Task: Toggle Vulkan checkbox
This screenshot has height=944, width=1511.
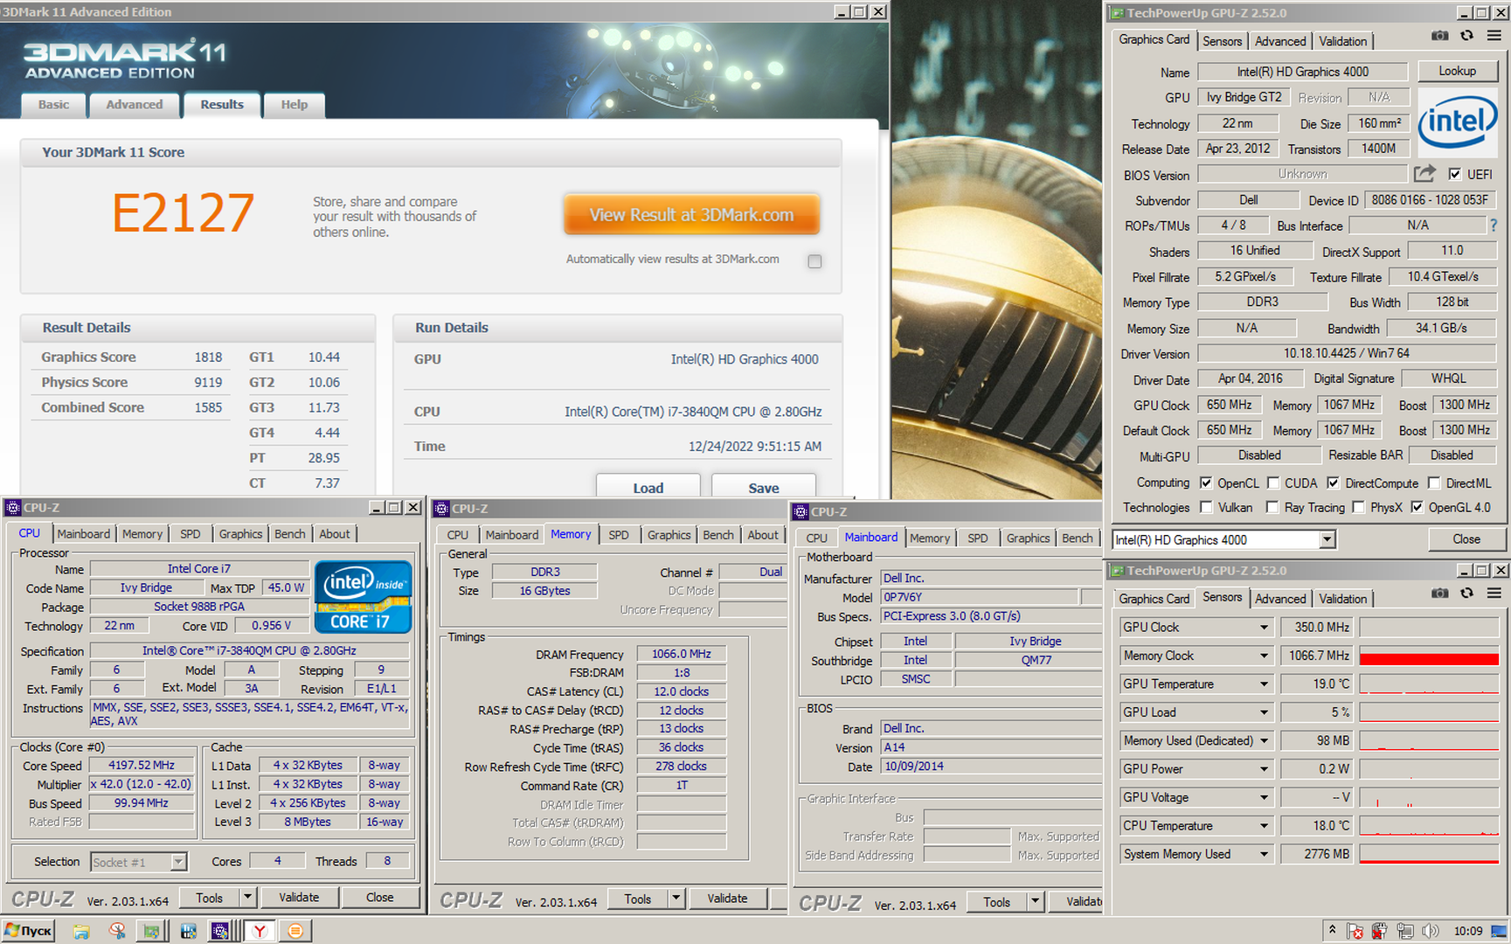Action: click(x=1206, y=507)
